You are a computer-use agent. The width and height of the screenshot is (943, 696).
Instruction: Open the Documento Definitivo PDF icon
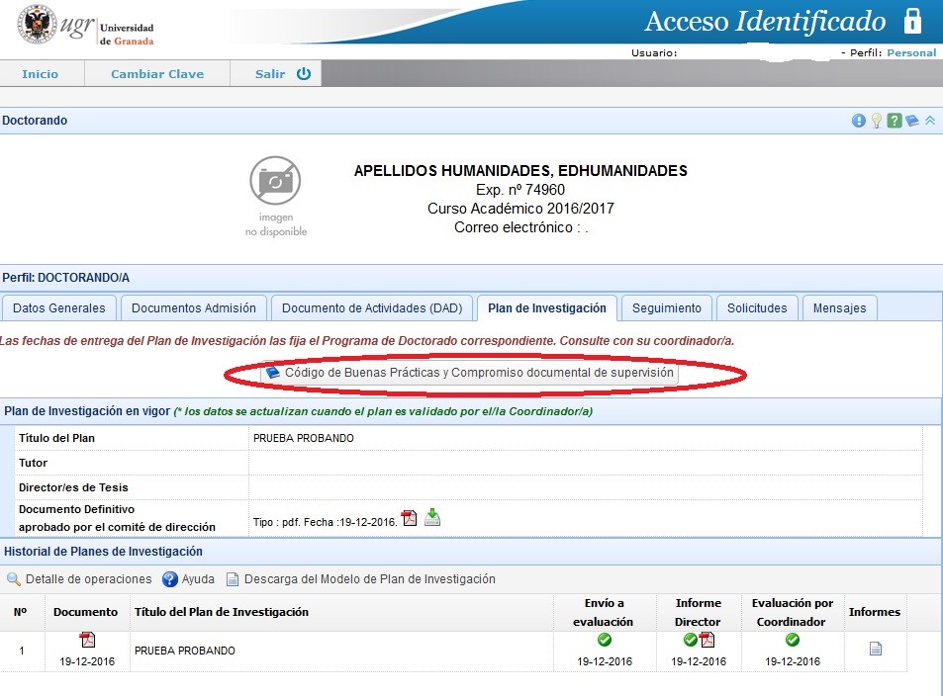click(x=410, y=518)
